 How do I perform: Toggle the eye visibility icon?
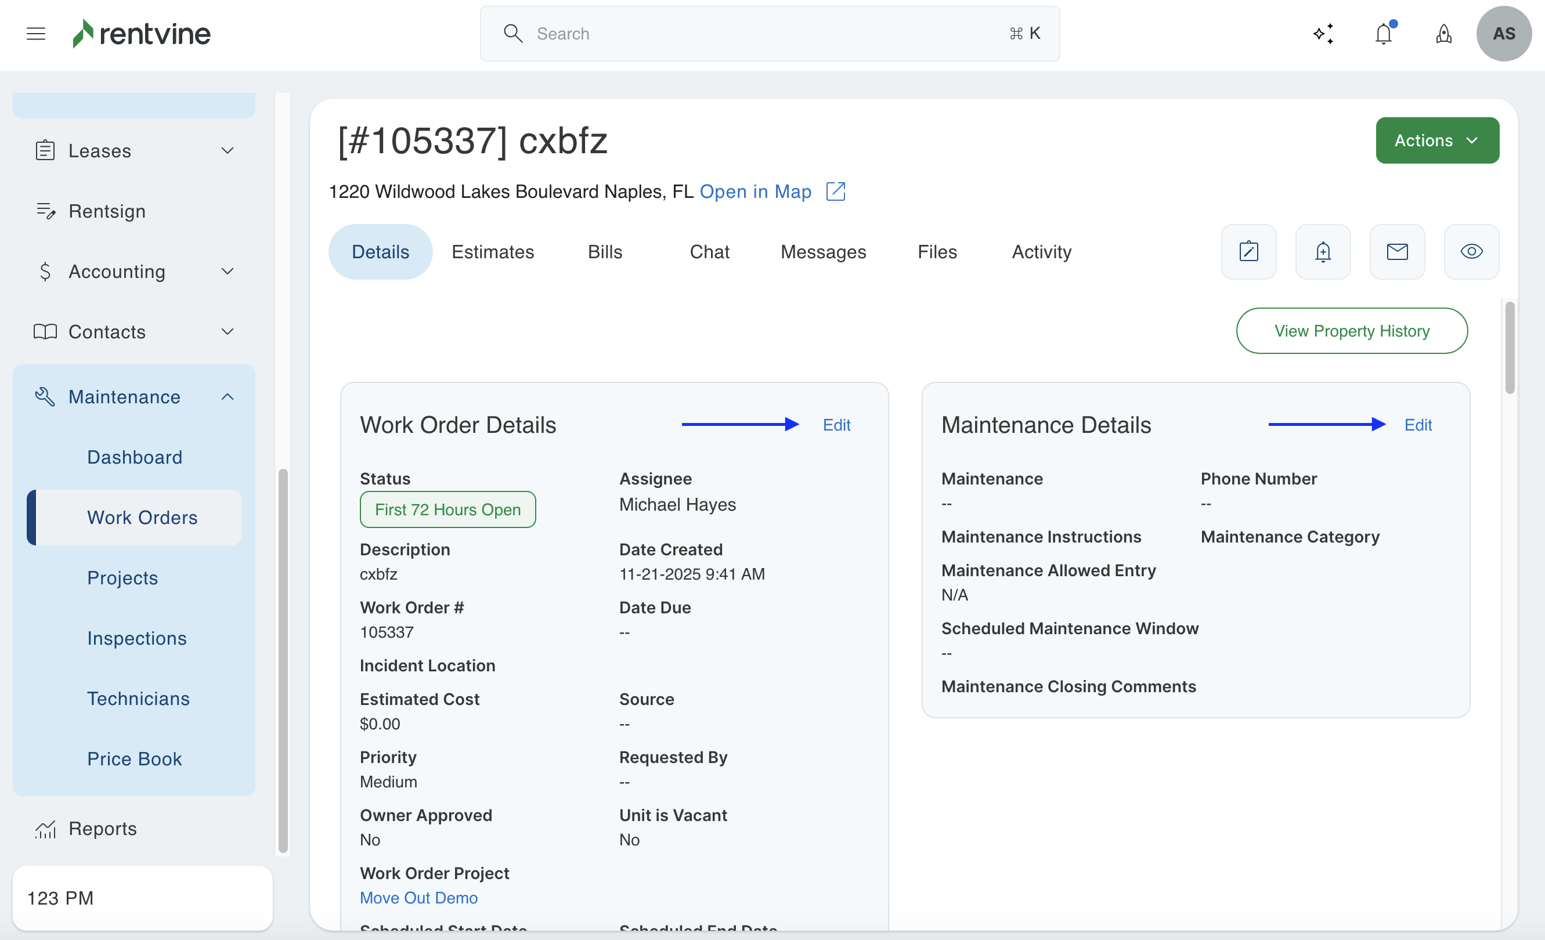(x=1471, y=252)
